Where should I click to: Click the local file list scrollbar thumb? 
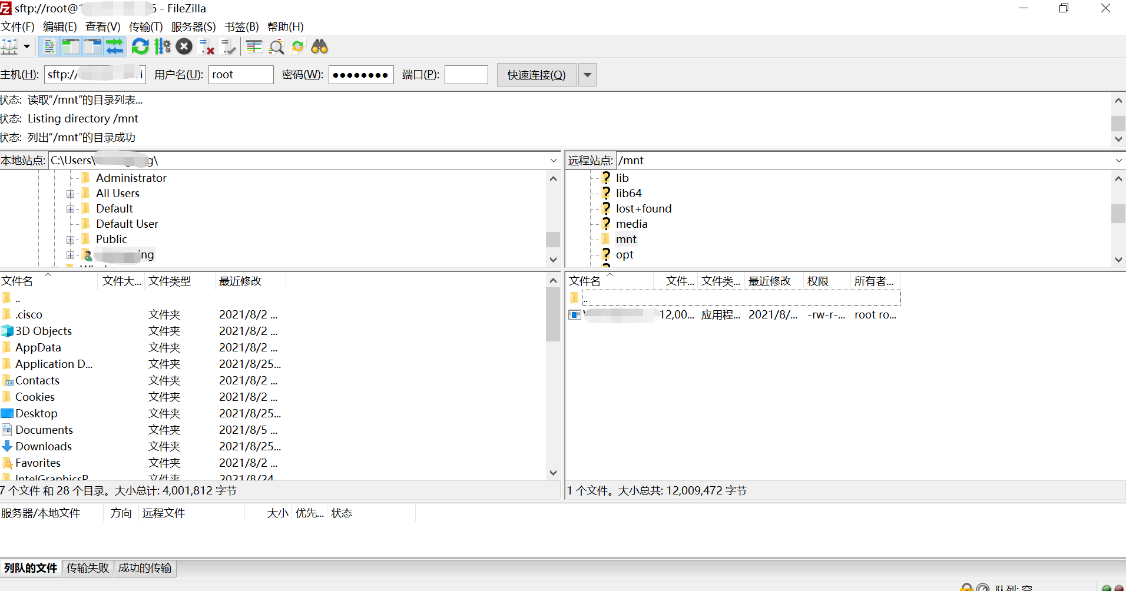point(552,315)
